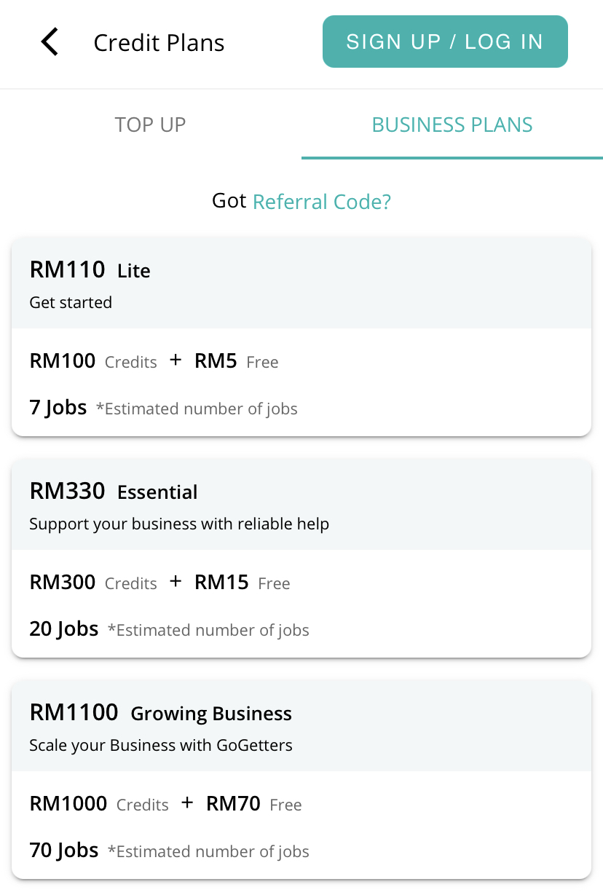The height and width of the screenshot is (895, 603).
Task: Click the 7 Jobs estimate
Action: coord(58,408)
